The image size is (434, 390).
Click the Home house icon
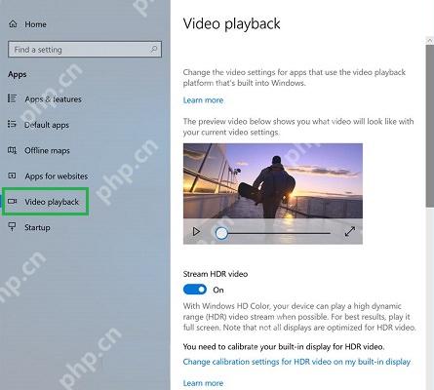pyautogui.click(x=13, y=24)
